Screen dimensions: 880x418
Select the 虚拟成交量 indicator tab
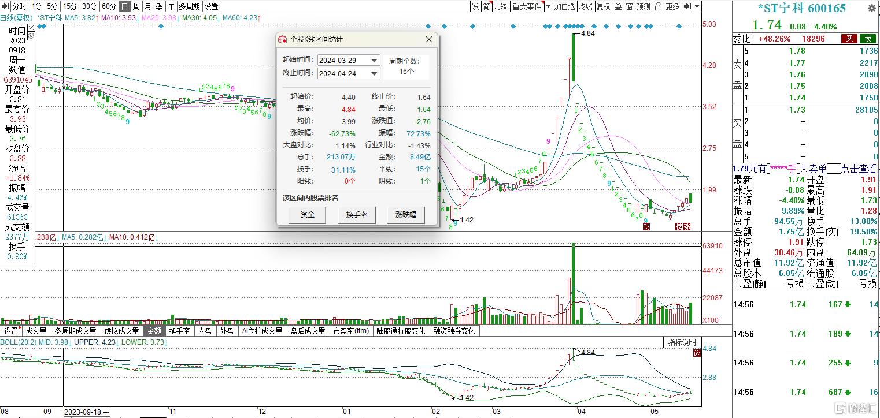pos(121,331)
